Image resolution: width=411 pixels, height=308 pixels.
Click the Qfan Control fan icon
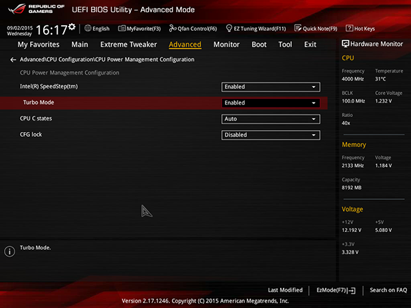[x=173, y=28]
